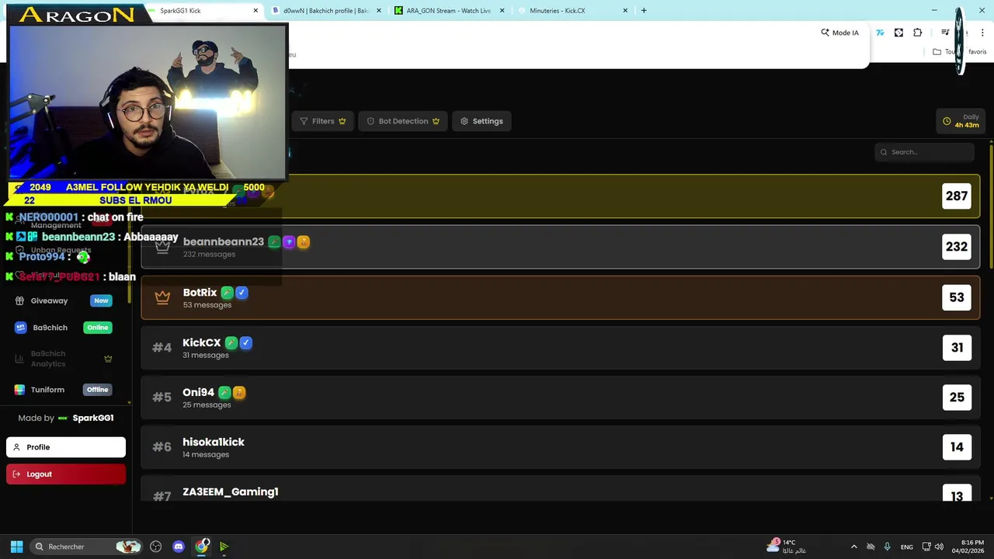Select the hisoka1kick username
This screenshot has width=994, height=559.
click(x=214, y=442)
